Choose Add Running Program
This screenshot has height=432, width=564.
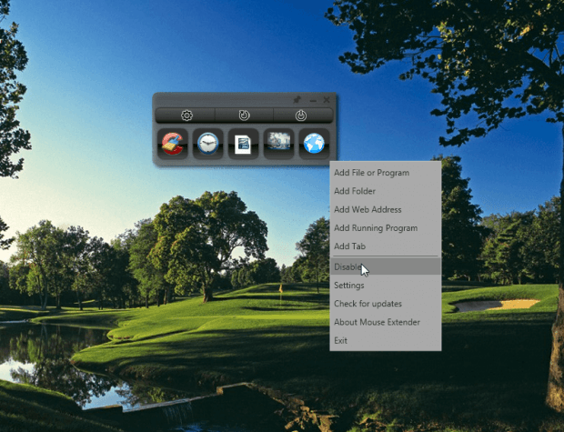385,227
